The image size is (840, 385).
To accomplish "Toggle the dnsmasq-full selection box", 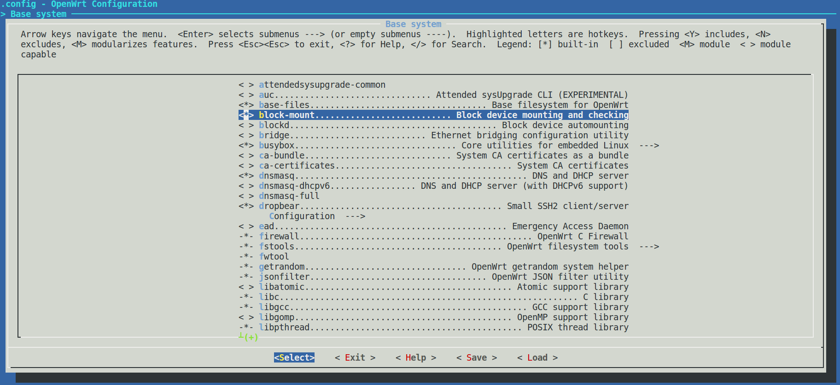I will coord(246,196).
